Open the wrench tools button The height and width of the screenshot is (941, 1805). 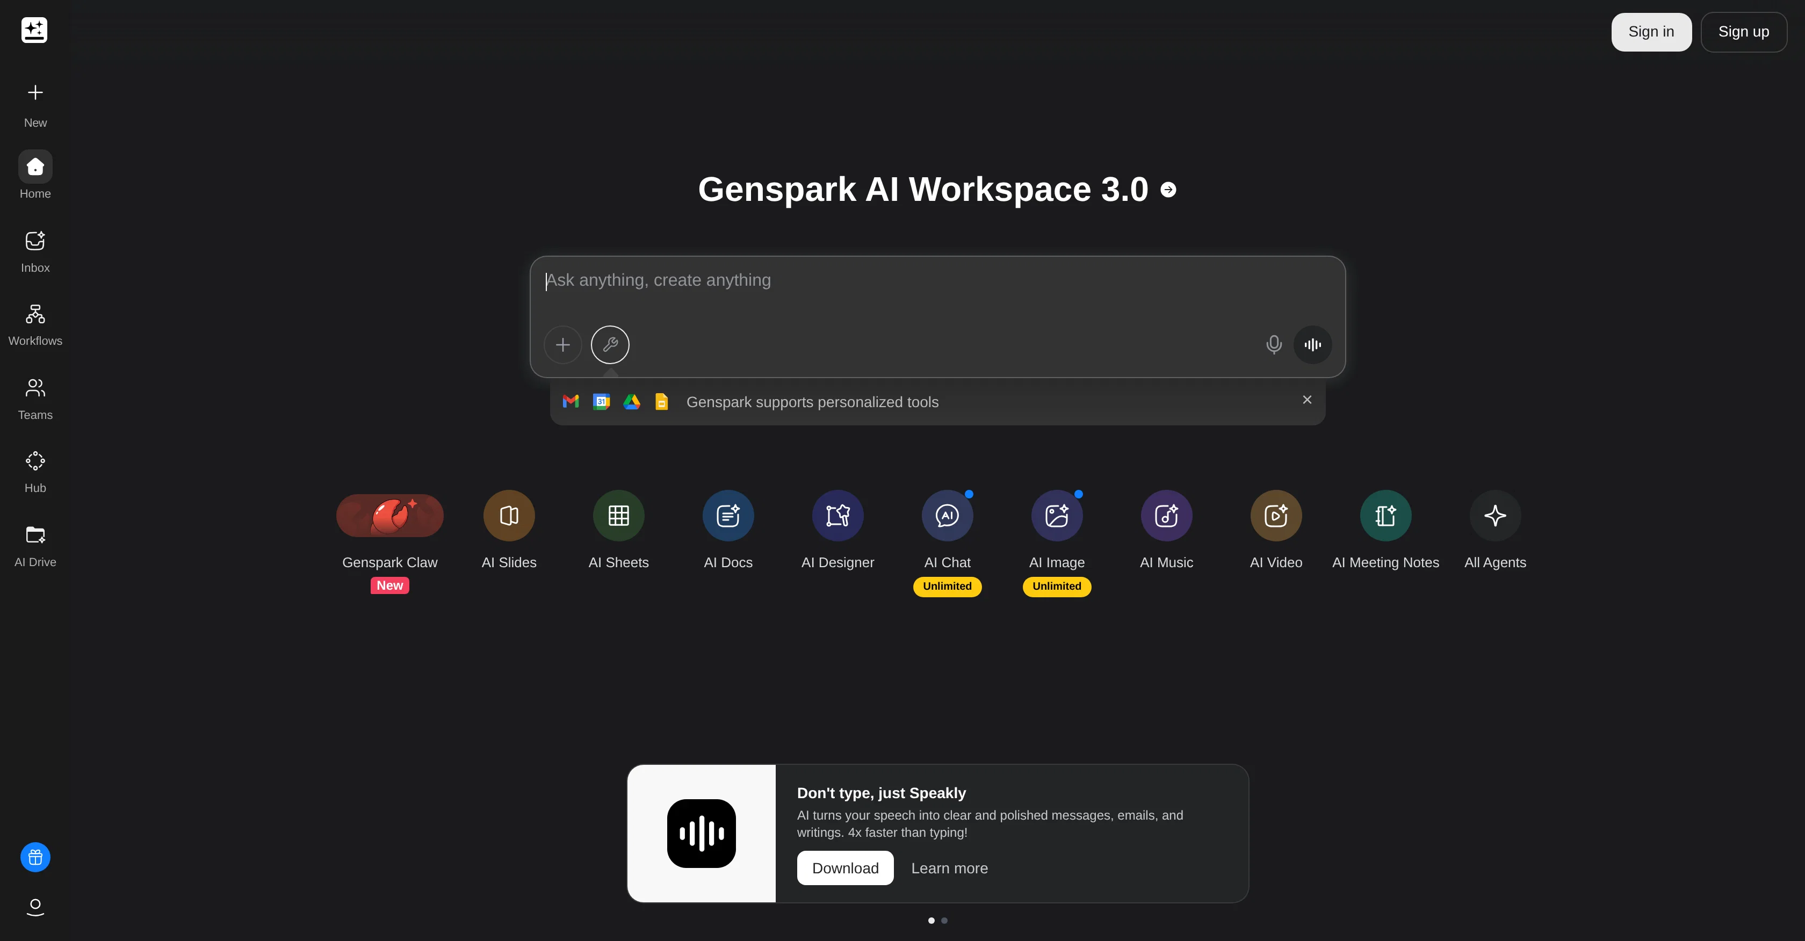610,345
